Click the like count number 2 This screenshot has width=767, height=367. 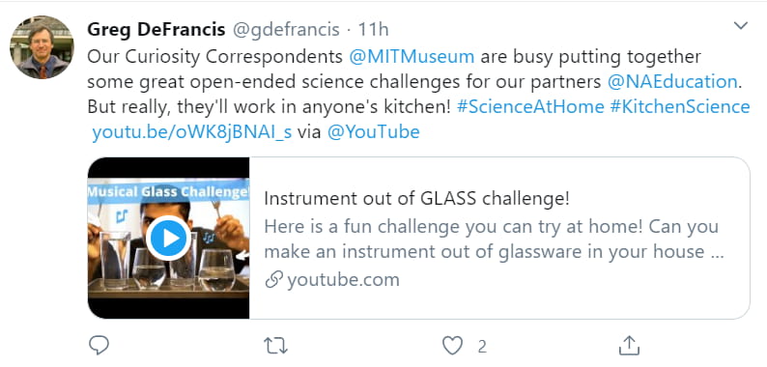click(x=482, y=347)
